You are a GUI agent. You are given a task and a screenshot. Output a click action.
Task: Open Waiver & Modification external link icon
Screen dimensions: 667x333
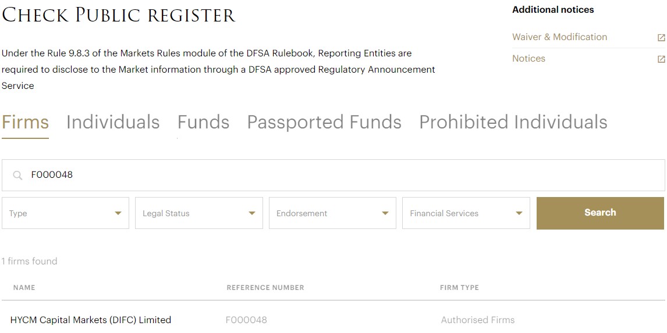(661, 38)
